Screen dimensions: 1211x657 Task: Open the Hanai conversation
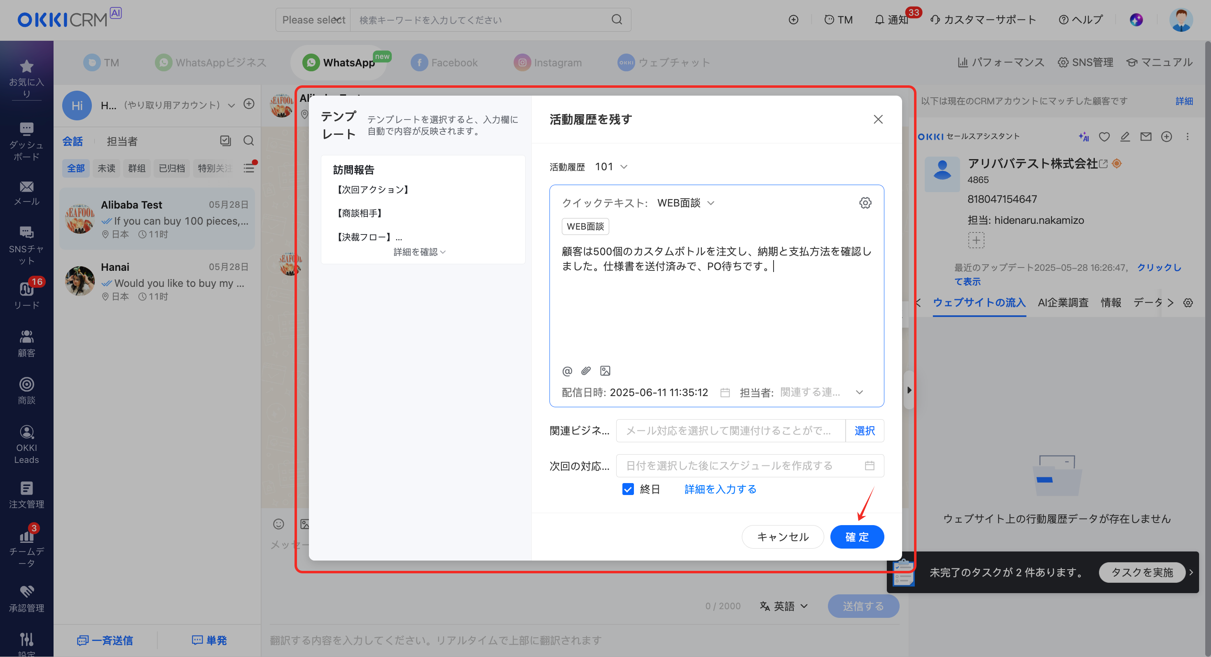click(157, 281)
